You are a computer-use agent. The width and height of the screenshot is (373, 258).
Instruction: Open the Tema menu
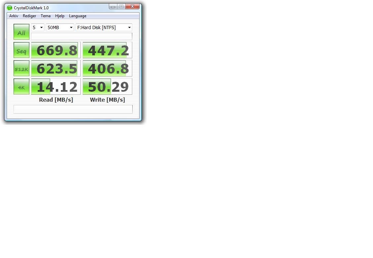click(45, 16)
